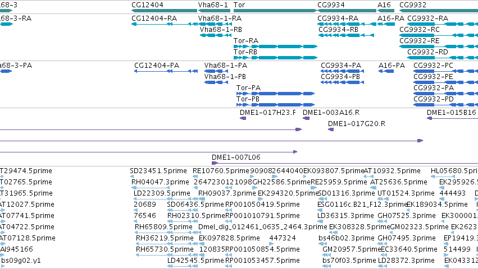Click protein Tor-PB

click(x=248, y=99)
